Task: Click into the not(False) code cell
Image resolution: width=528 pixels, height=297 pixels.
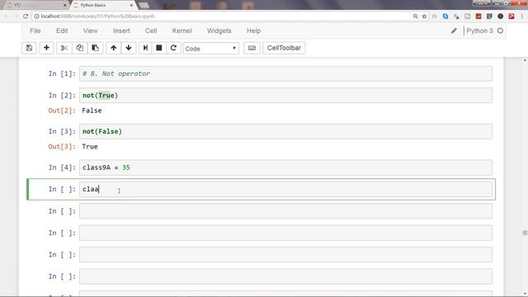Action: (x=285, y=131)
